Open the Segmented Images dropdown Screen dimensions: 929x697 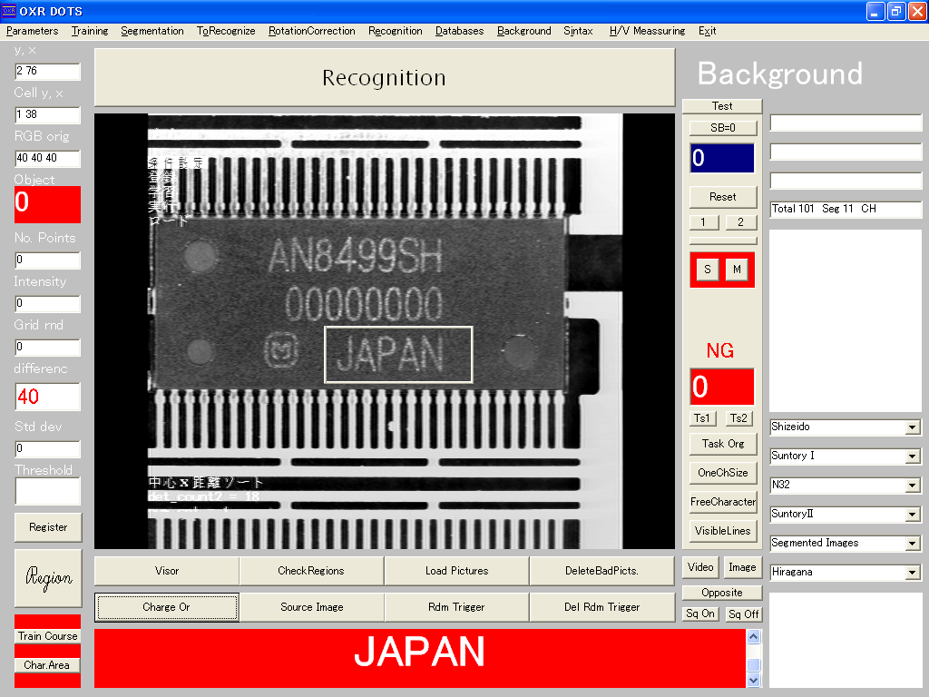[x=913, y=544]
